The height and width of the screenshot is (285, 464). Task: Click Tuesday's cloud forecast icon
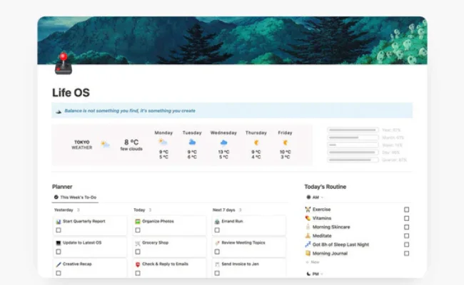pos(192,142)
